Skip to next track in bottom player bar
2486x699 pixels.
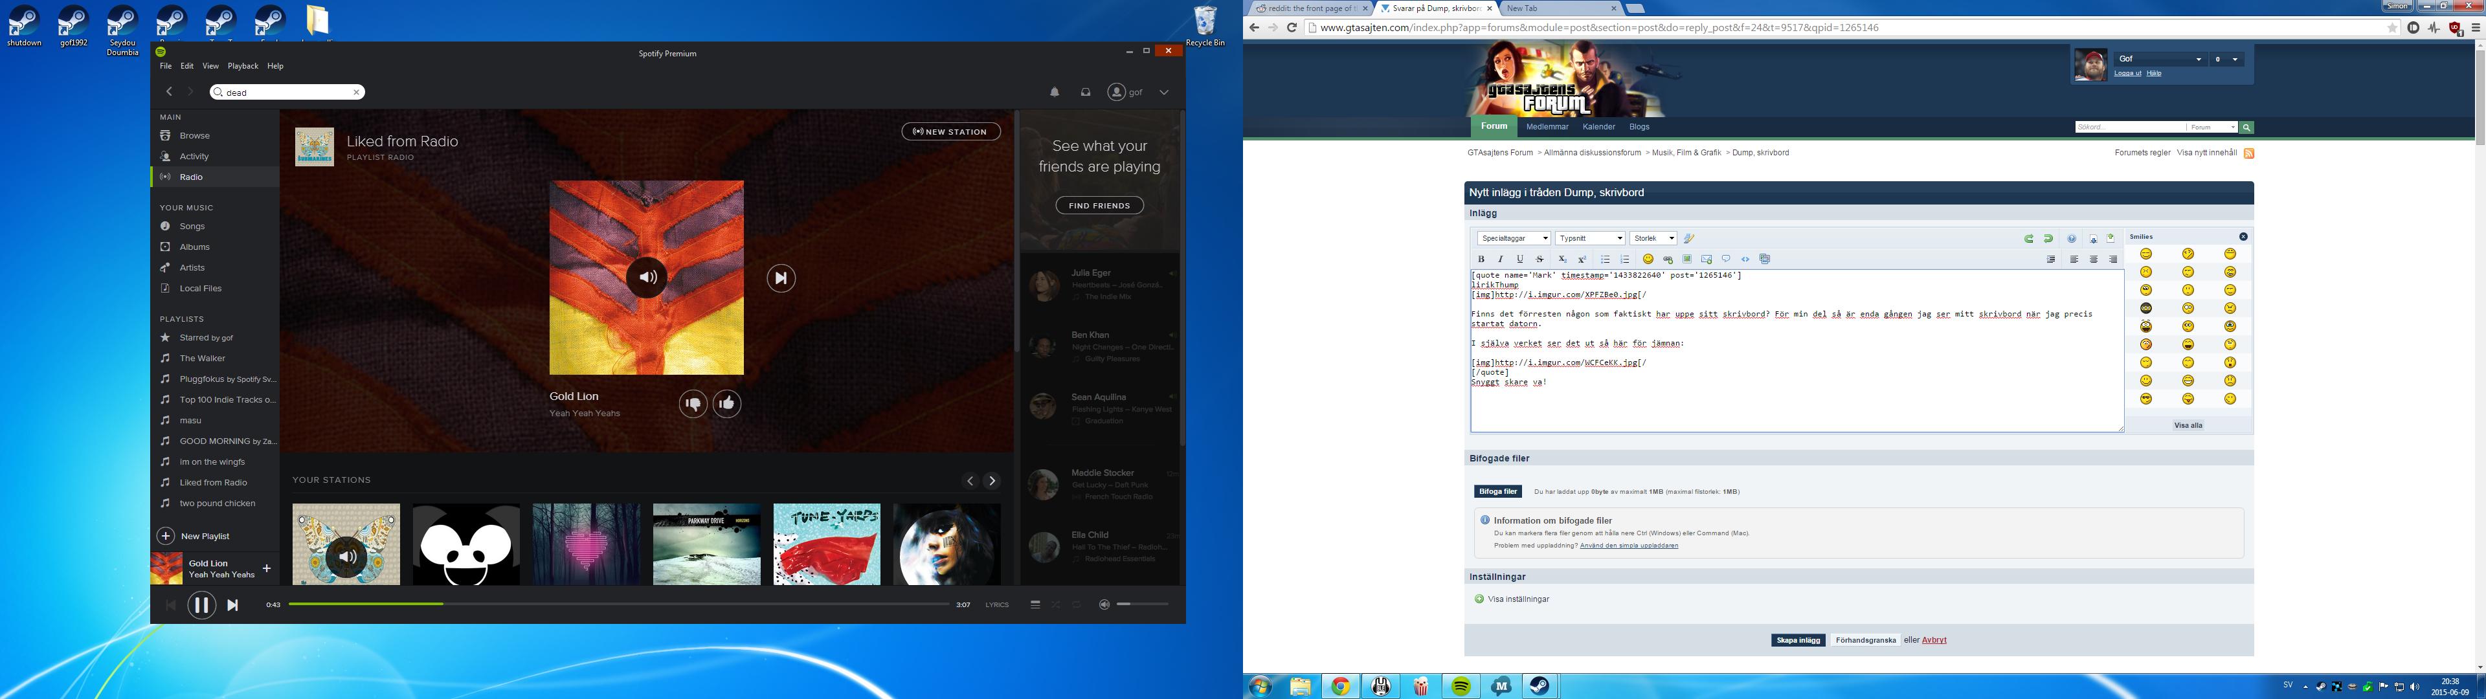[232, 605]
